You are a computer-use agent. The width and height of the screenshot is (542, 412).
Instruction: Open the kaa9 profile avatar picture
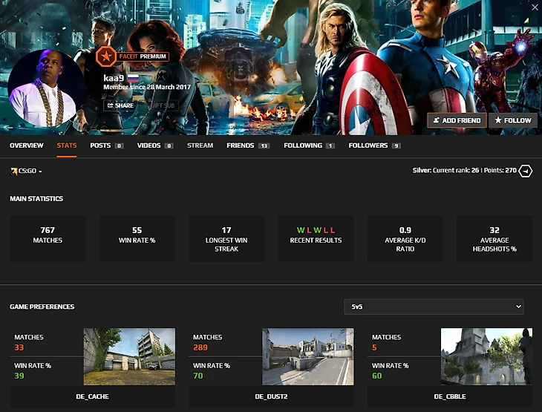(x=46, y=88)
